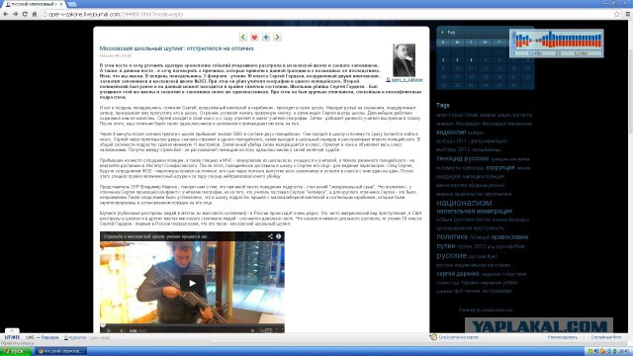Viewport: 633px width, 356px height.
Task: Open the национализм tag
Action: [464, 203]
